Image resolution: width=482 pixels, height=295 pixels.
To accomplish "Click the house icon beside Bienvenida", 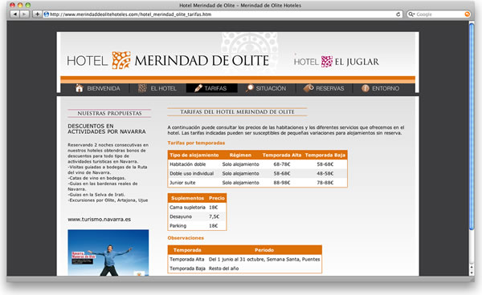I will pyautogui.click(x=80, y=88).
